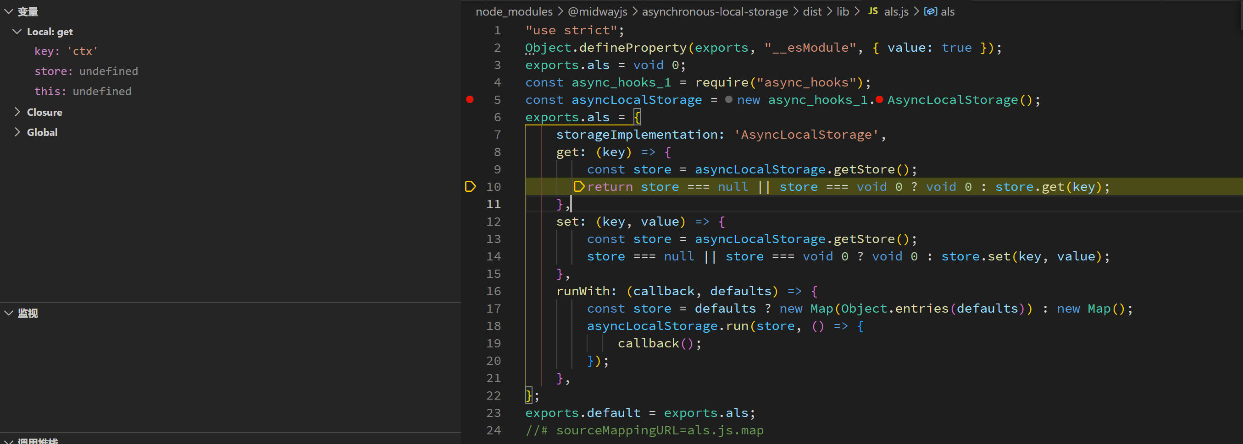The width and height of the screenshot is (1243, 444).
Task: Click 'storageImplementation' on line 7
Action: 637,135
